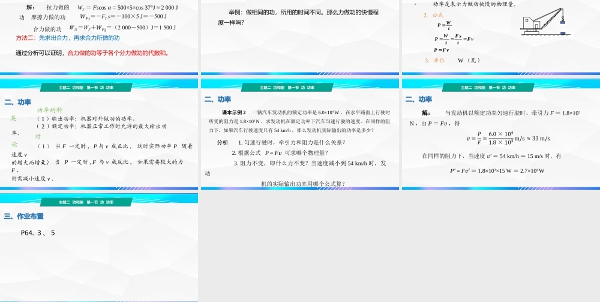Click the formula ending in J = 1 500 J

122,28
